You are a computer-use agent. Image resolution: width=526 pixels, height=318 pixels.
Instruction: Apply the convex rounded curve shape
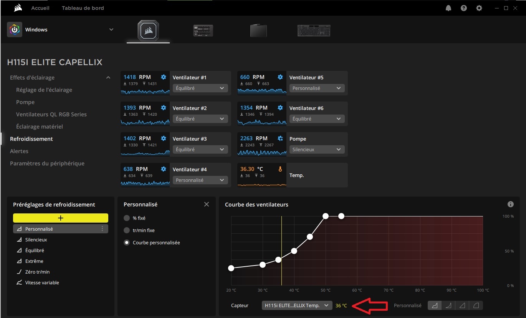476,305
